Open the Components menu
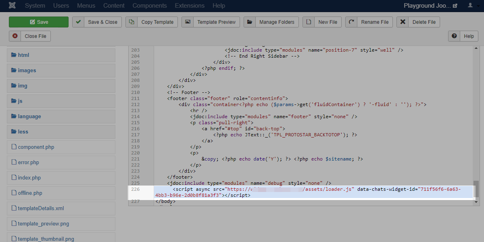The height and width of the screenshot is (242, 484). (x=149, y=6)
